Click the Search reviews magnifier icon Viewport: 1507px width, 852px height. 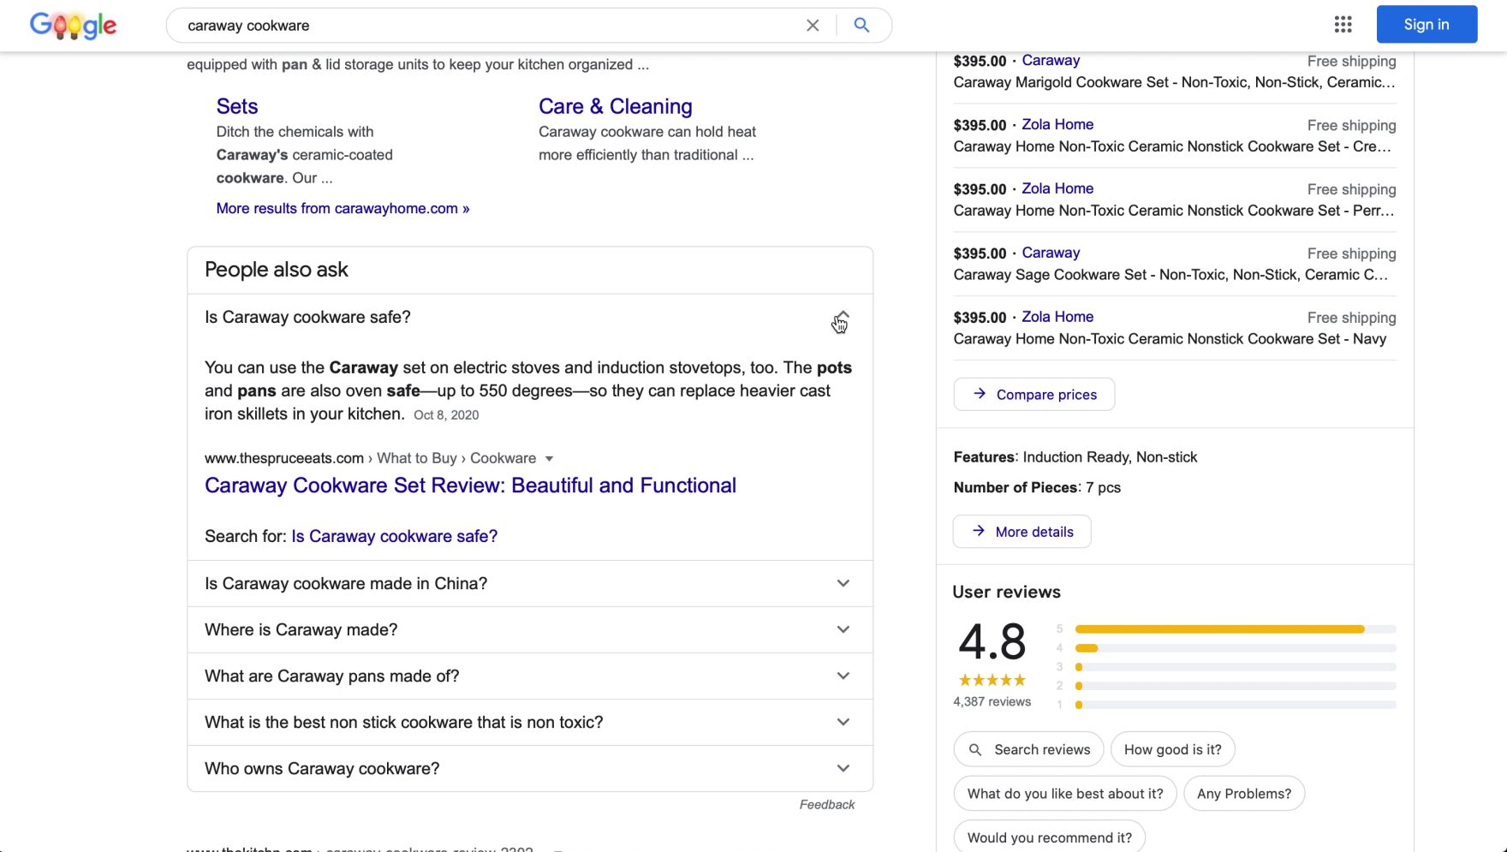tap(974, 750)
